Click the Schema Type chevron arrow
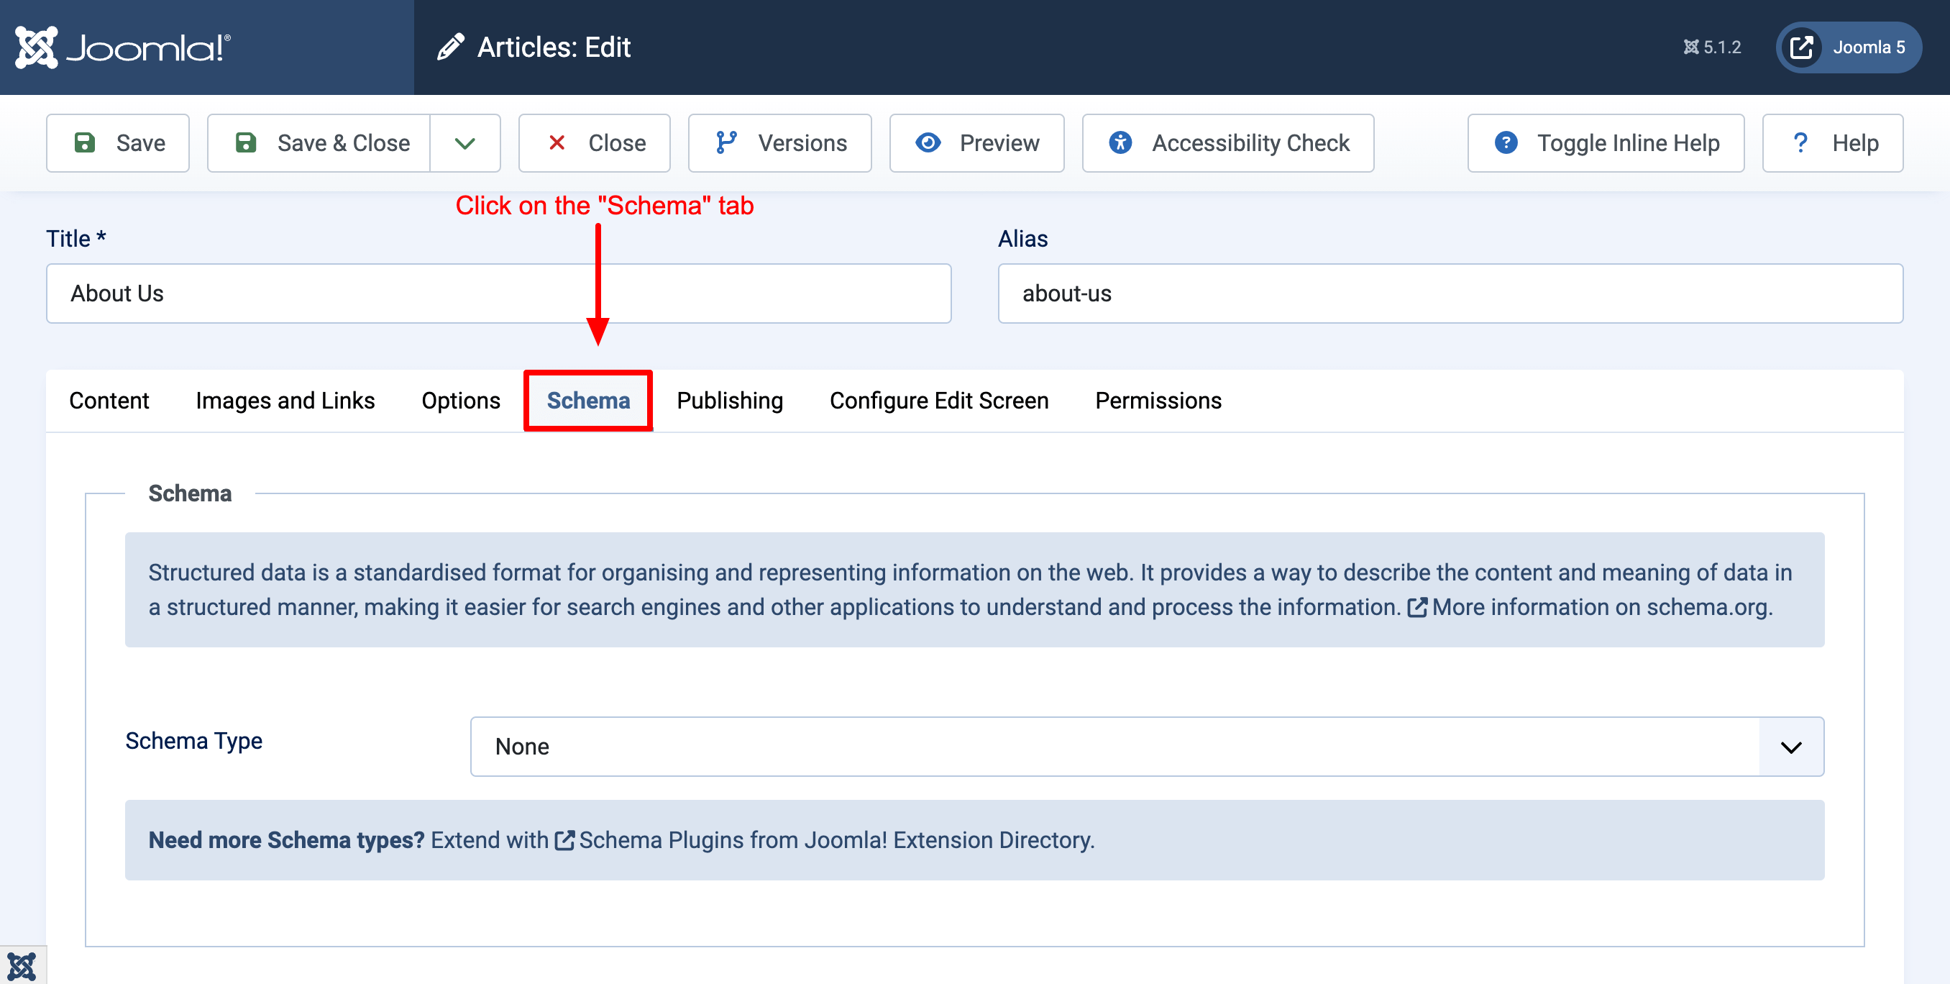Image resolution: width=1950 pixels, height=984 pixels. [1790, 747]
